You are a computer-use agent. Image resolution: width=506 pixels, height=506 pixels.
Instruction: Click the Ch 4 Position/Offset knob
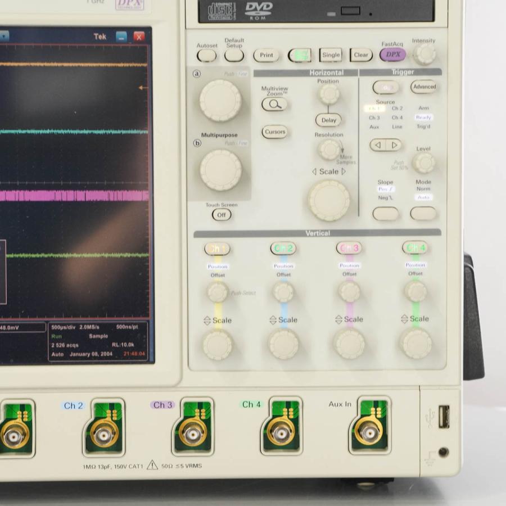(415, 291)
